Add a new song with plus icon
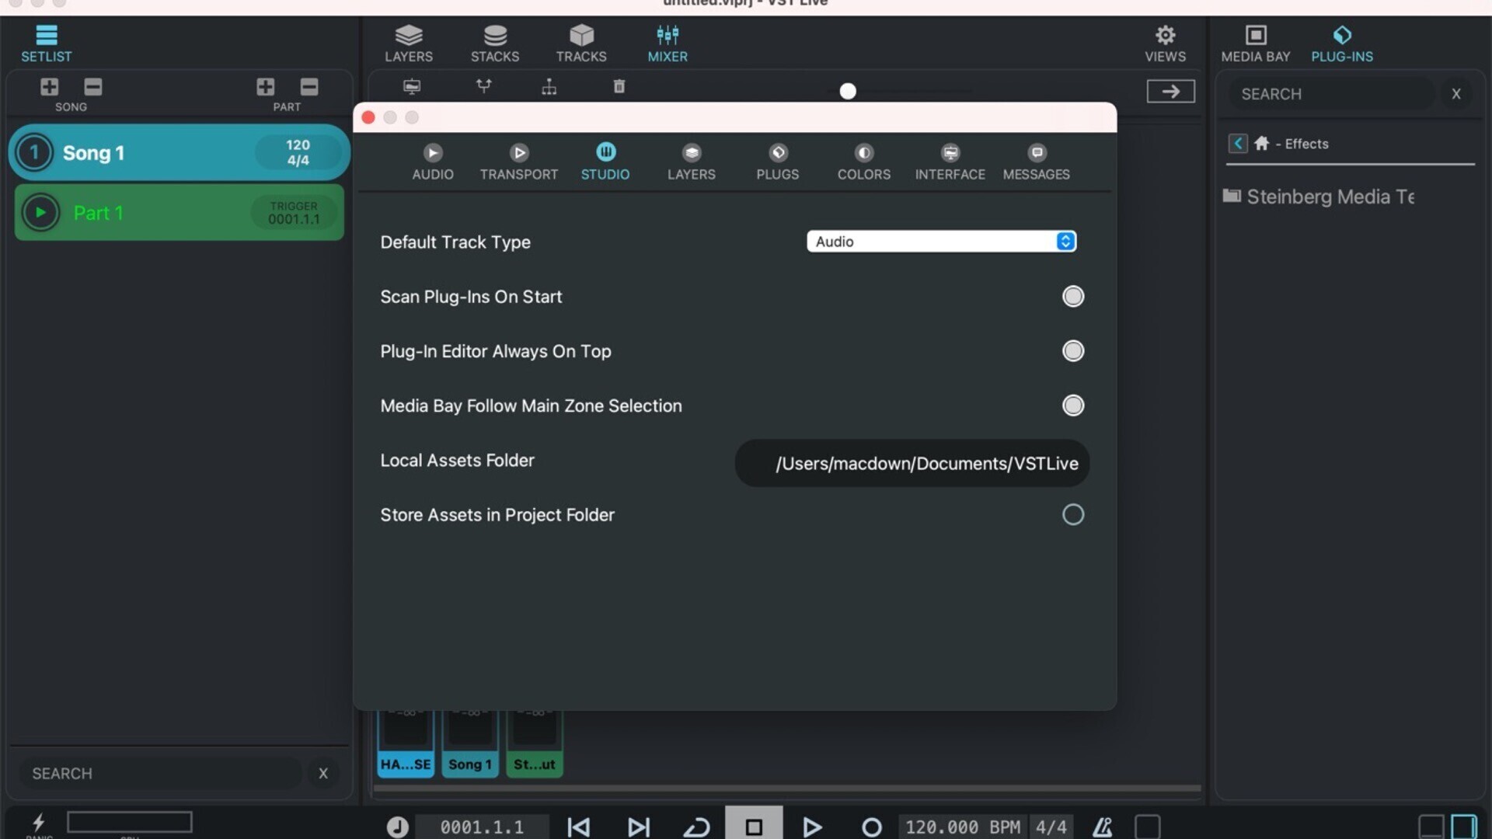Viewport: 1492px width, 839px height. (49, 86)
